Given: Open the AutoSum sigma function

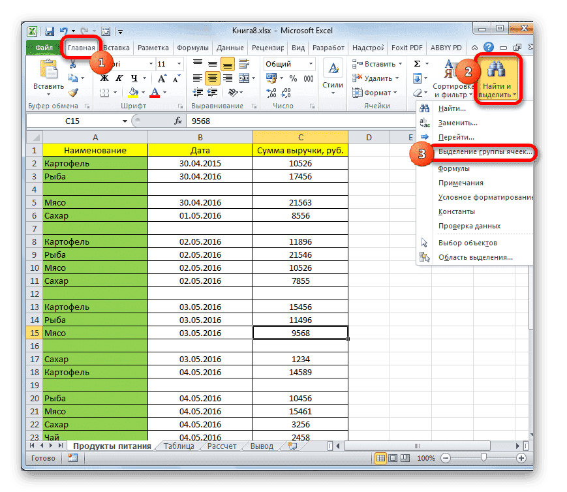Looking at the screenshot, I should pos(416,63).
